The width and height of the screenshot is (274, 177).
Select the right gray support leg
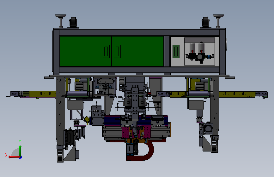click(x=215, y=107)
